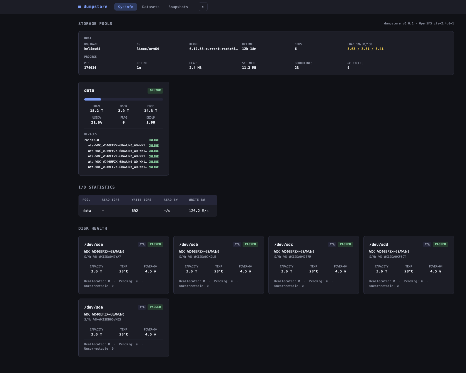Click the PASSED badge on /dev/sdd
Screen dimensions: 466x373
440,244
